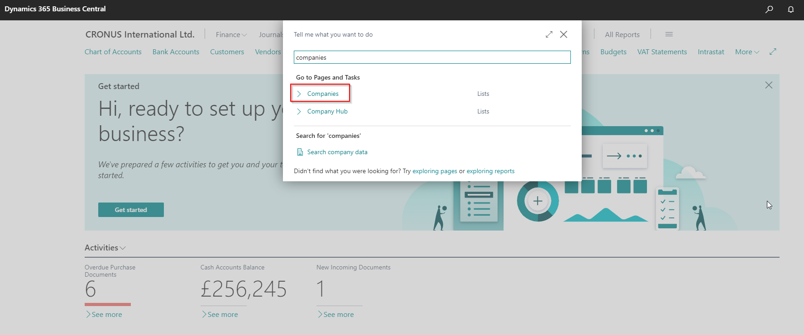The image size is (804, 335).
Task: Select Search company data option
Action: click(337, 152)
